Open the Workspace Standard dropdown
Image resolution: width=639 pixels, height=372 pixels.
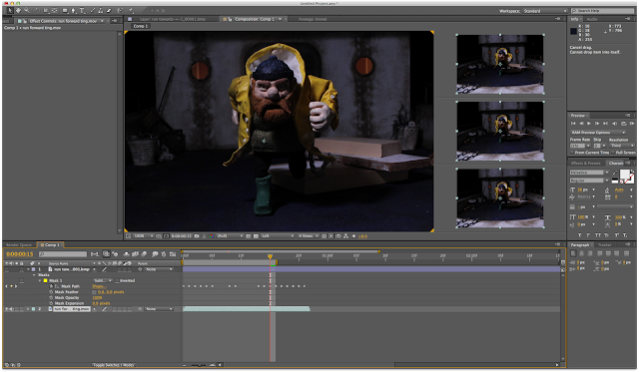[x=546, y=11]
